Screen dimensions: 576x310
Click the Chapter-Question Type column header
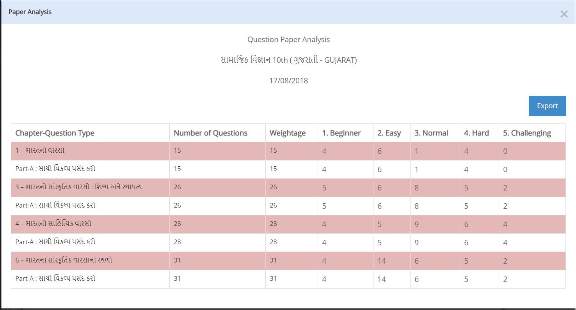pos(55,133)
